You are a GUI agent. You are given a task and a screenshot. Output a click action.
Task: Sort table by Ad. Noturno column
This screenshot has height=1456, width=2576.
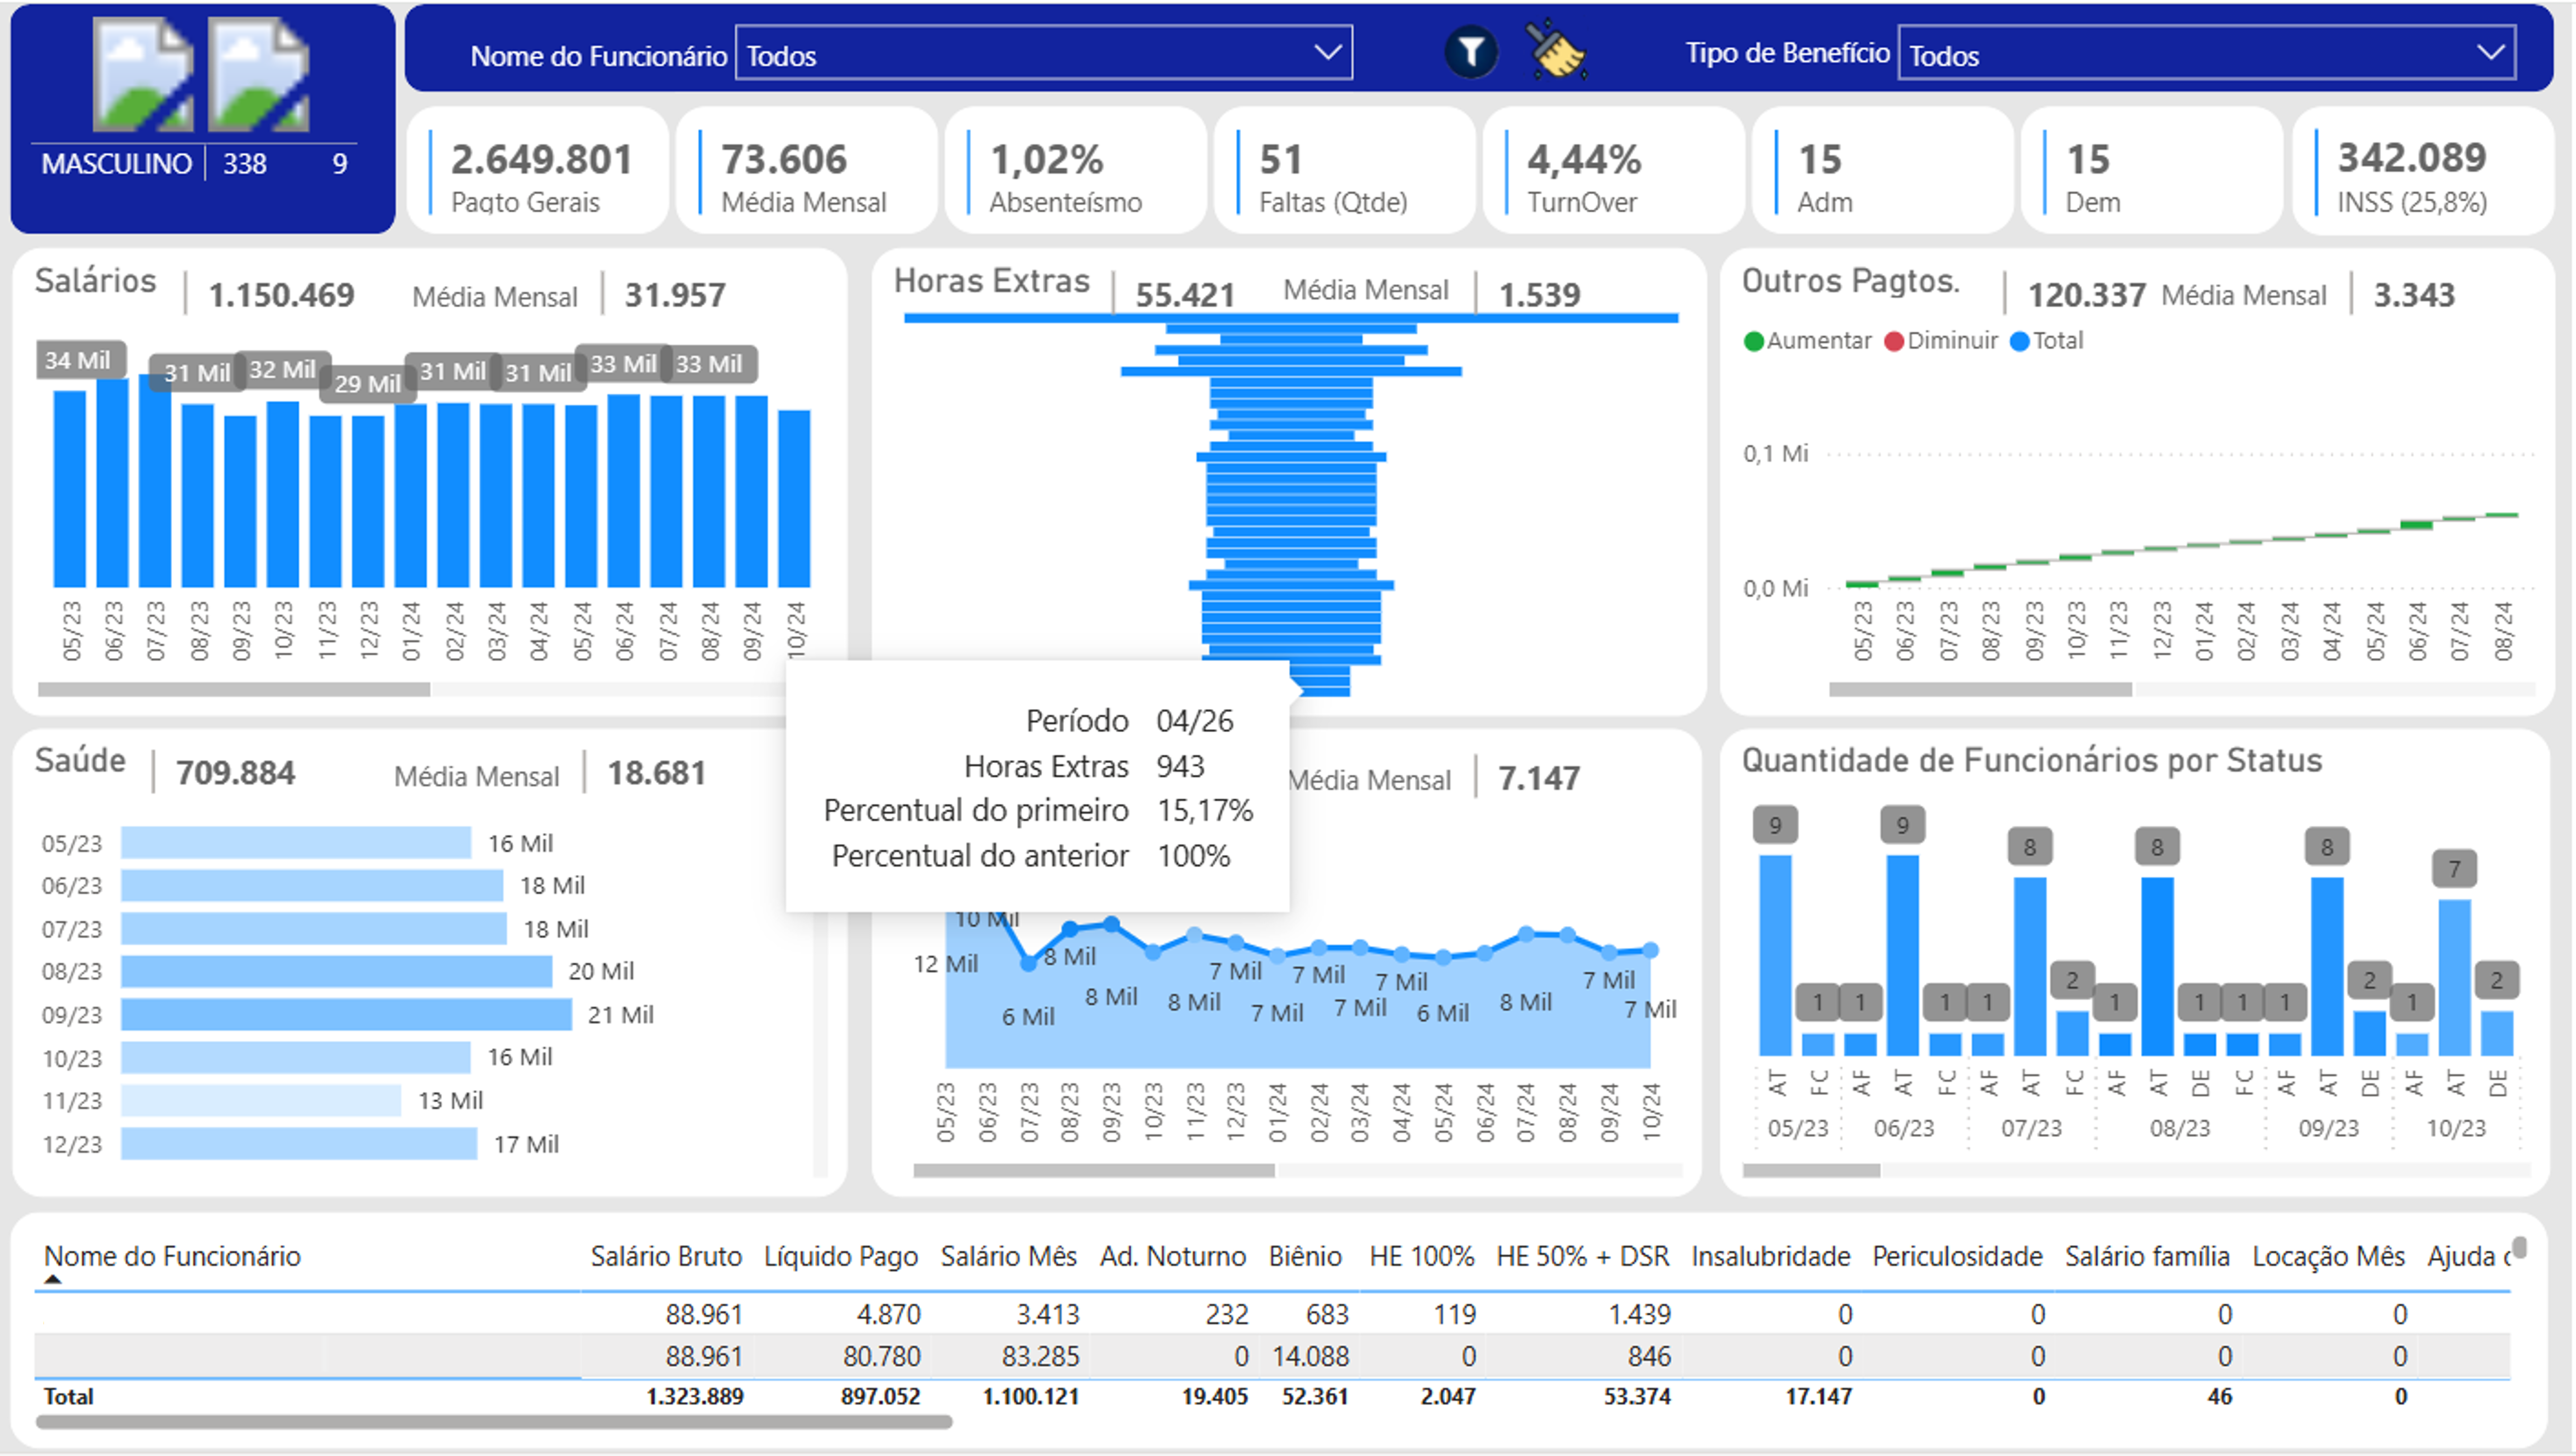[x=1173, y=1256]
